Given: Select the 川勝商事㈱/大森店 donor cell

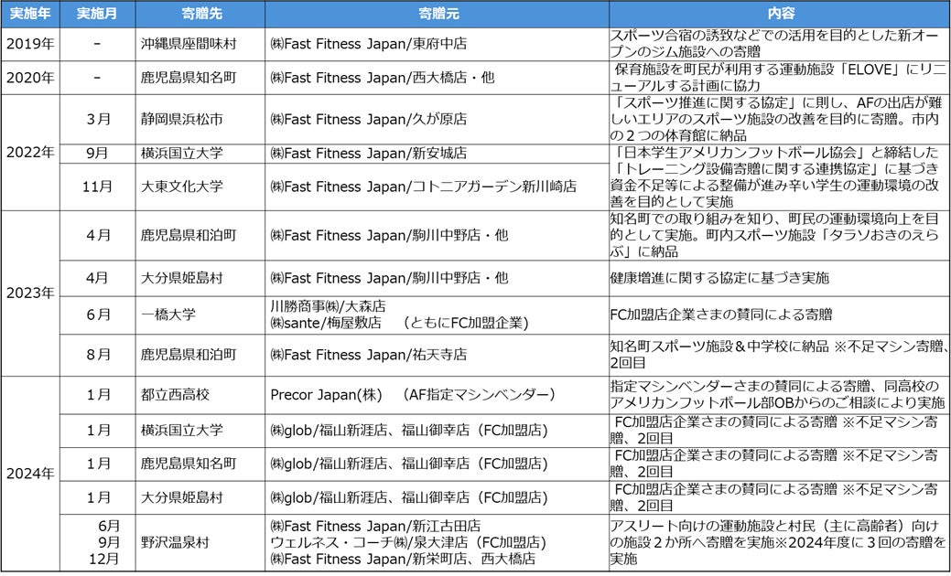Looking at the screenshot, I should 437,315.
